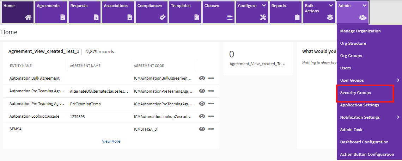Click eye icon for Automation LookupCascade row
This screenshot has width=402, height=161.
(x=202, y=116)
